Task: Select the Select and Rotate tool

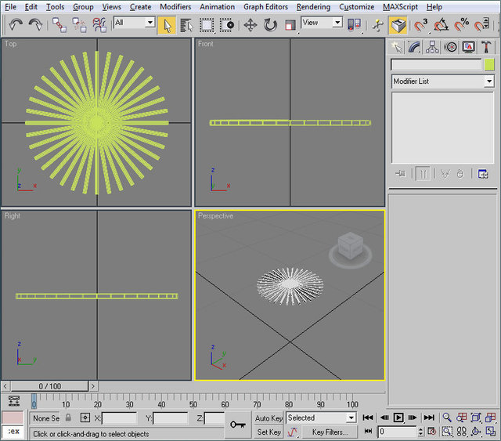Action: click(270, 25)
